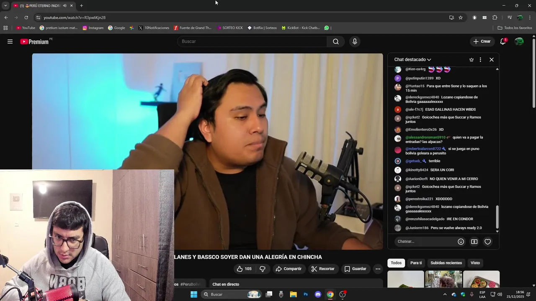Viewport: 536px width, 301px height.
Task: Start voice search with microphone icon
Action: click(355, 41)
